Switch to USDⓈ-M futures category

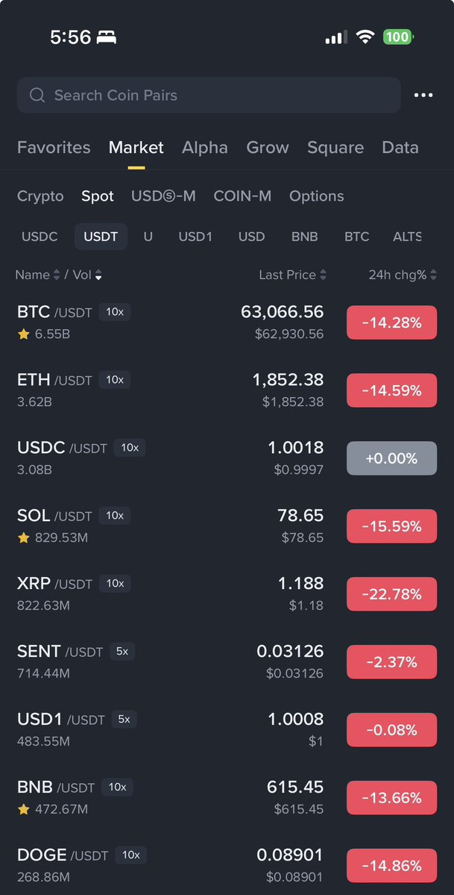point(163,196)
